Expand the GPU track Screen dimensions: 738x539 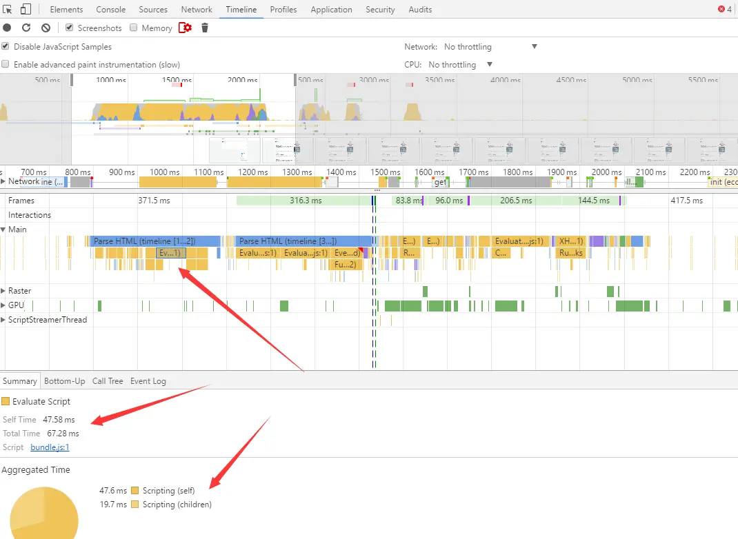click(x=3, y=305)
